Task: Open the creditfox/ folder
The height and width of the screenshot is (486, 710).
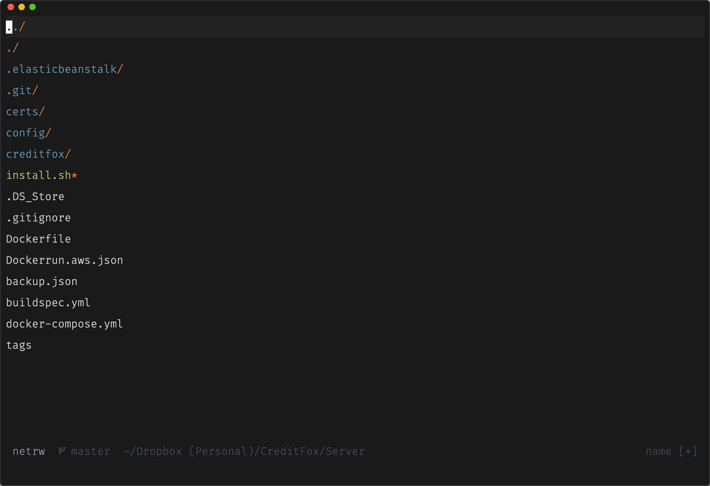Action: [39, 154]
